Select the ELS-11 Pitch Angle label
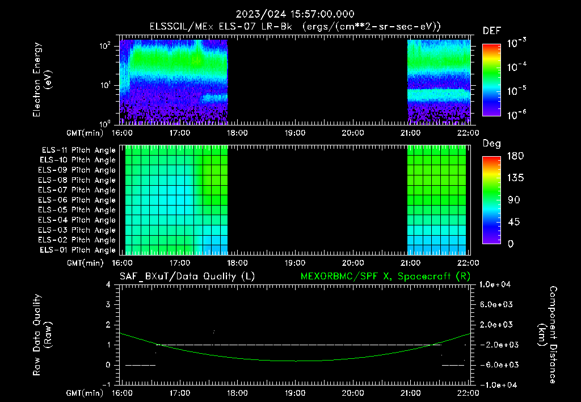 point(78,150)
